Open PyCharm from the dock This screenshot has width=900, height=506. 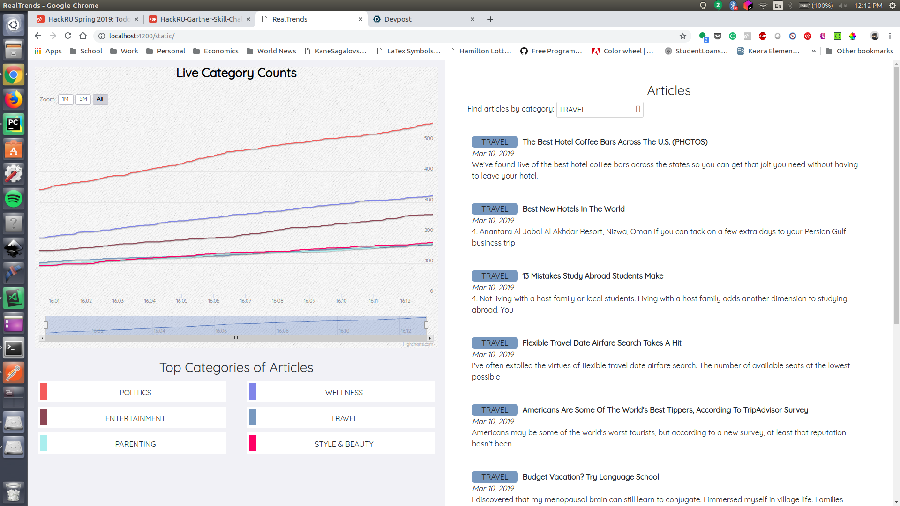[14, 124]
